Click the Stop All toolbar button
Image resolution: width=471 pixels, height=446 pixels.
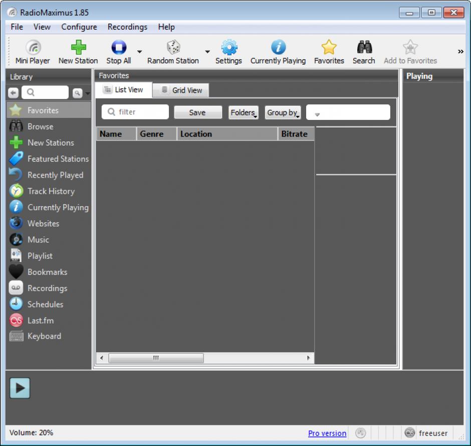click(x=119, y=52)
